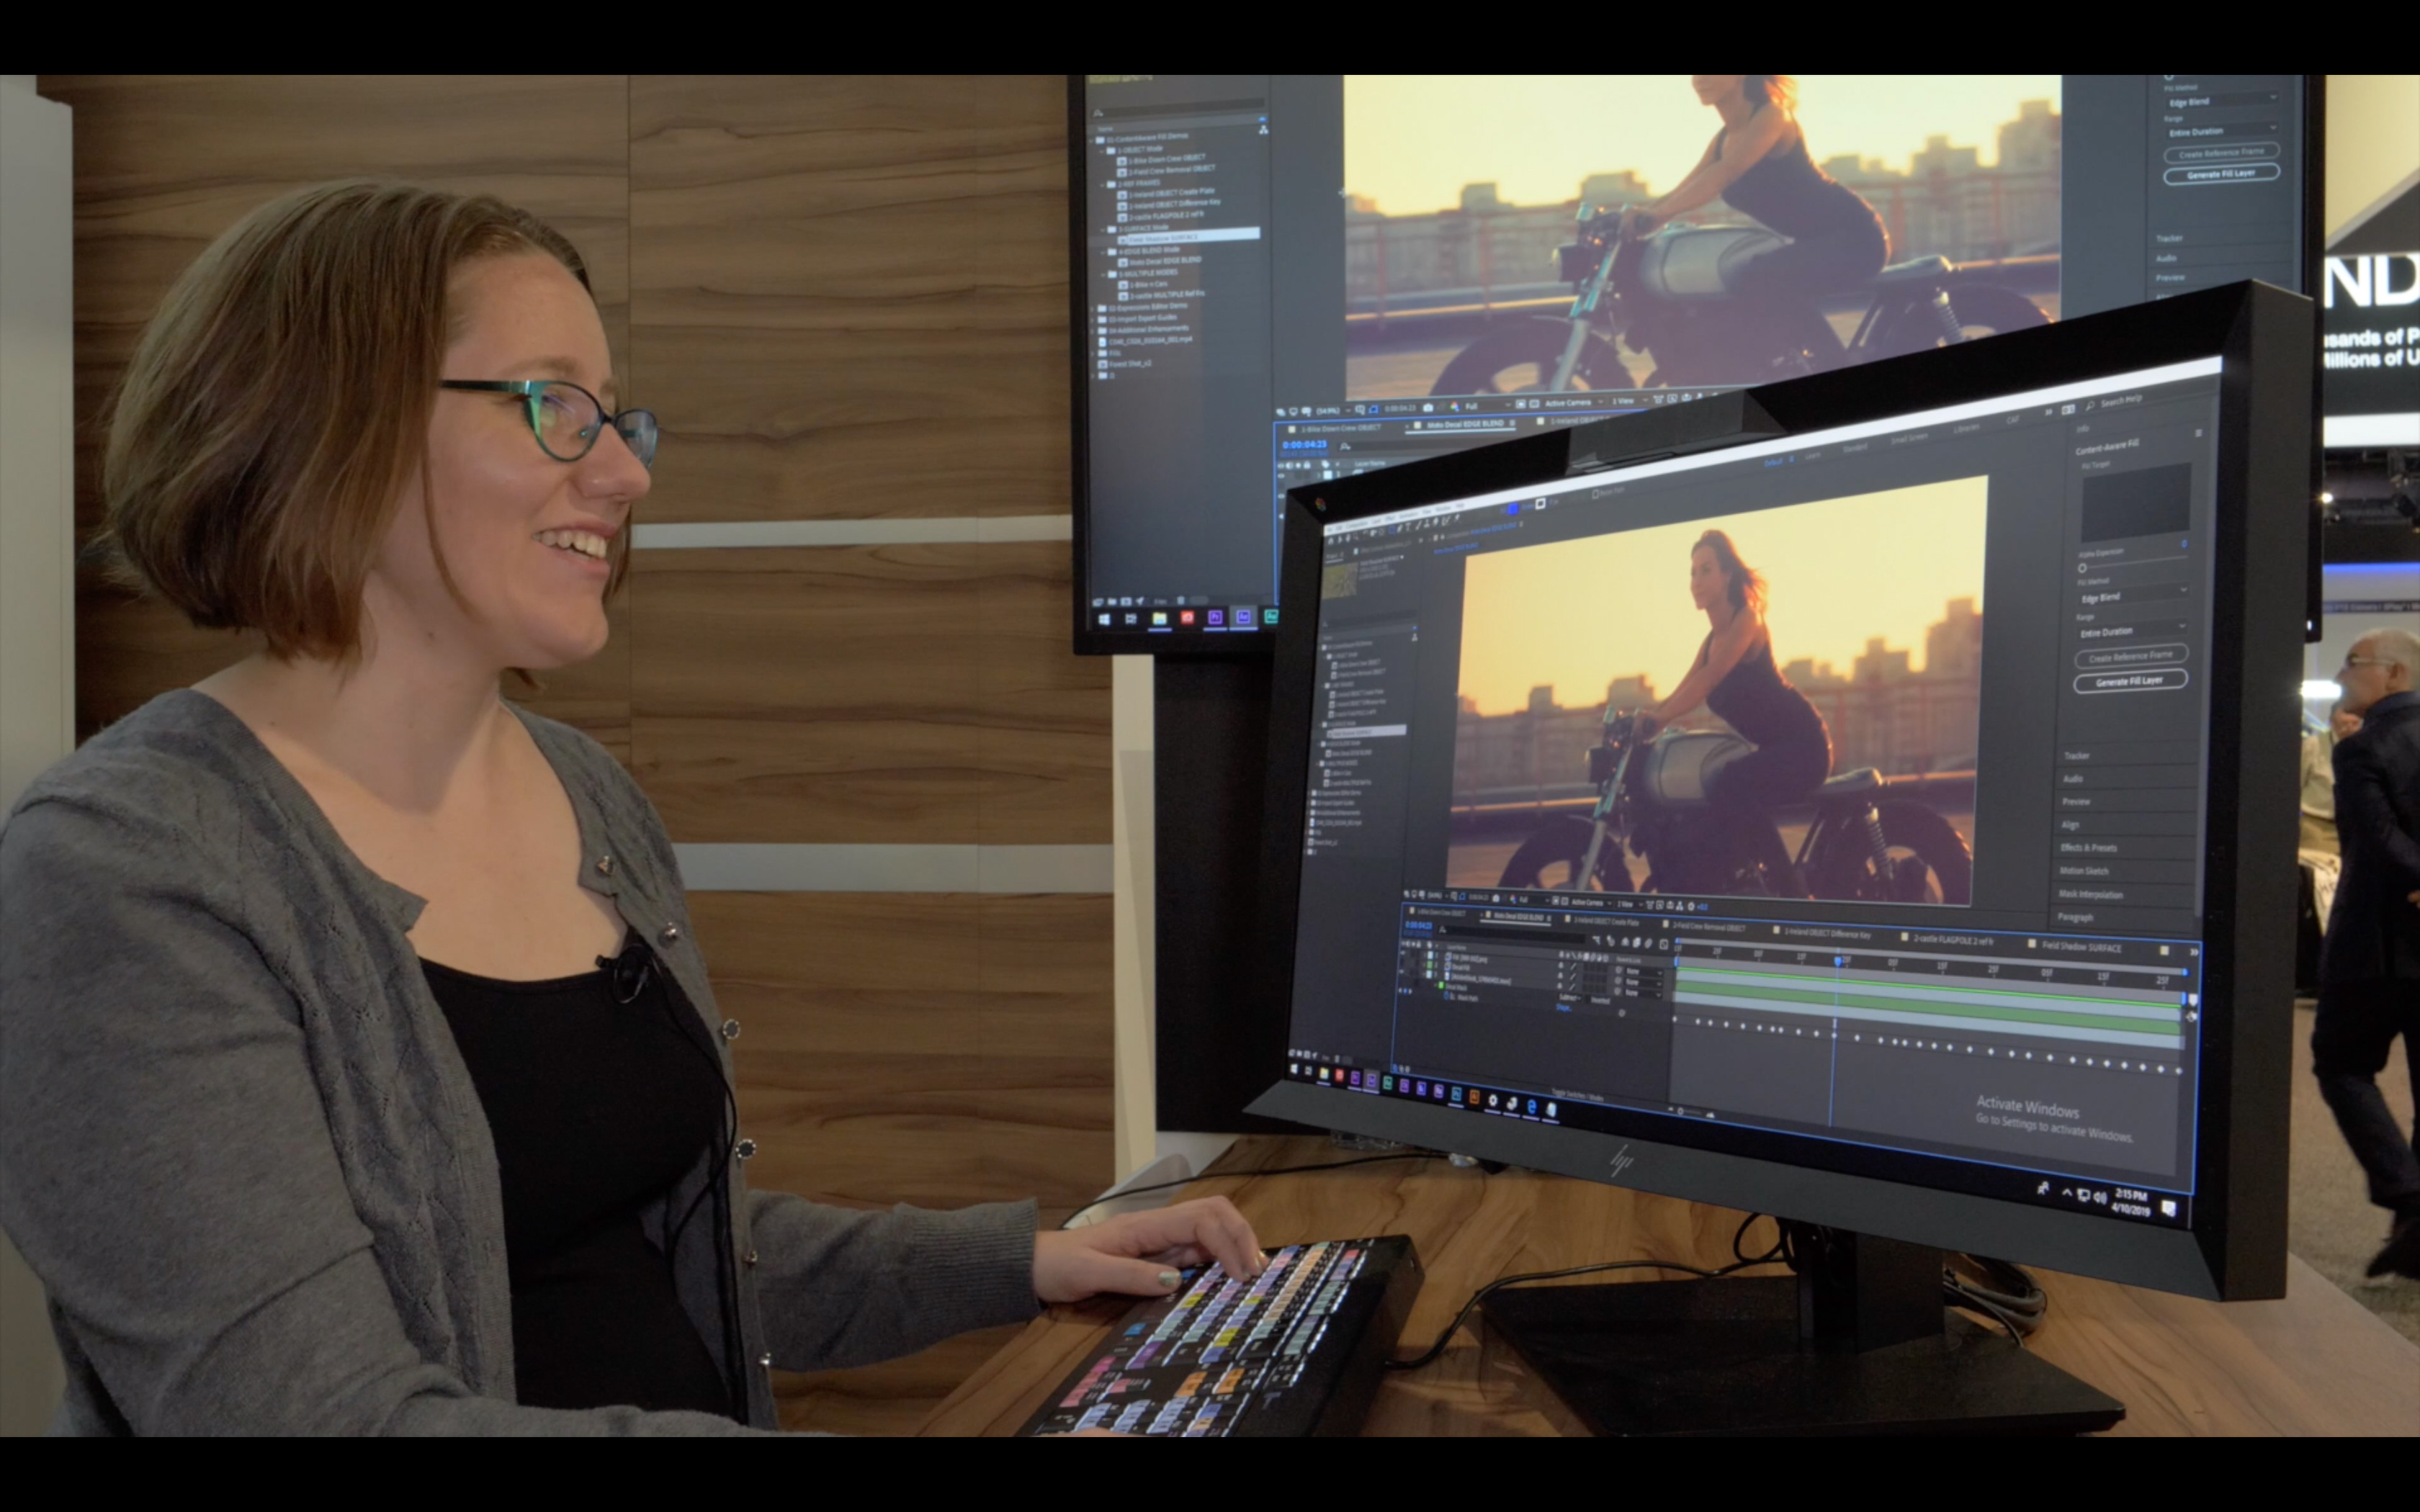
Task: Show overflow timeline tabs chevron
Action: (x=2194, y=951)
